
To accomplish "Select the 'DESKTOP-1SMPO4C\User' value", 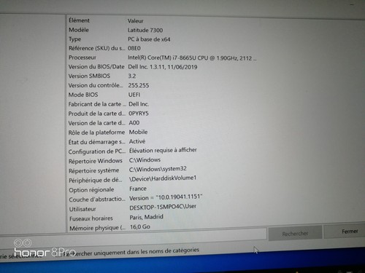I will pyautogui.click(x=163, y=207).
